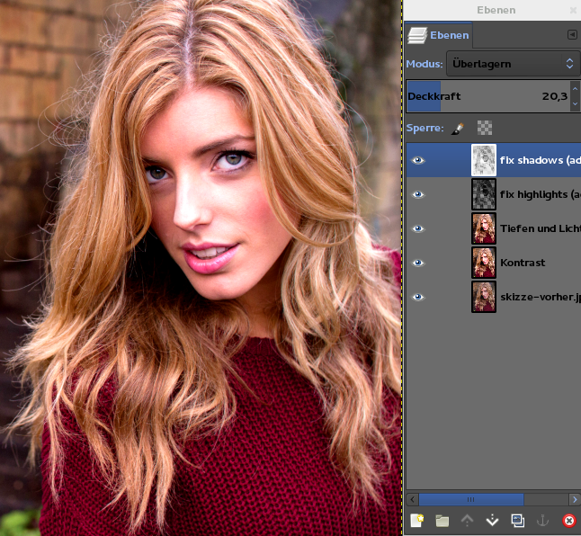Hide the fix shadows layer
The width and height of the screenshot is (581, 536).
click(x=417, y=160)
